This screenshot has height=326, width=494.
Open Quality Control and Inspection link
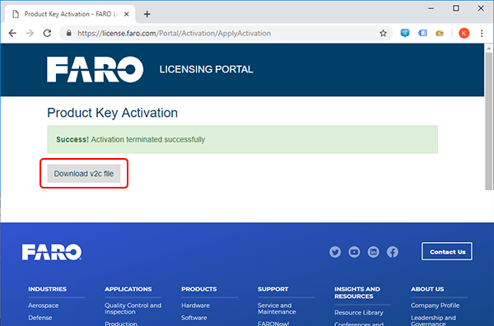click(x=133, y=309)
